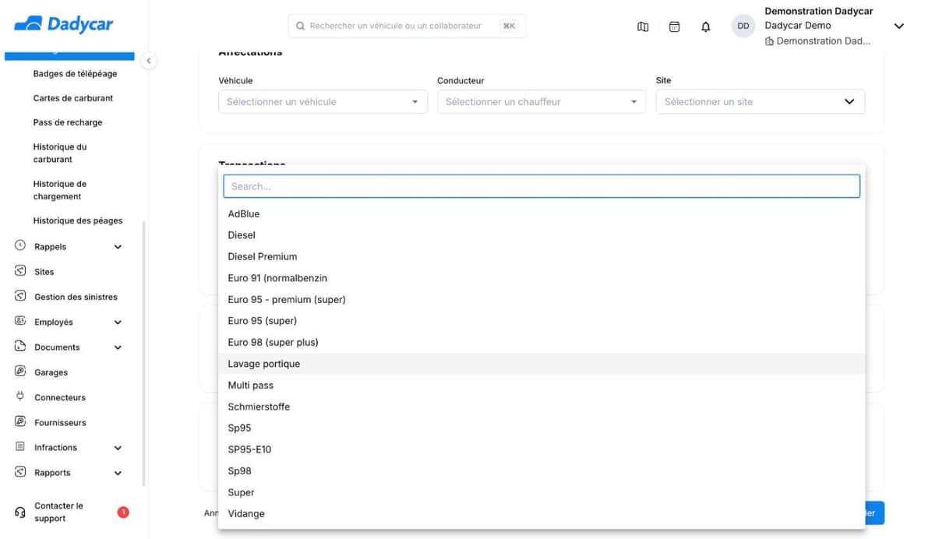Choose Diesel Premium option

click(x=542, y=257)
